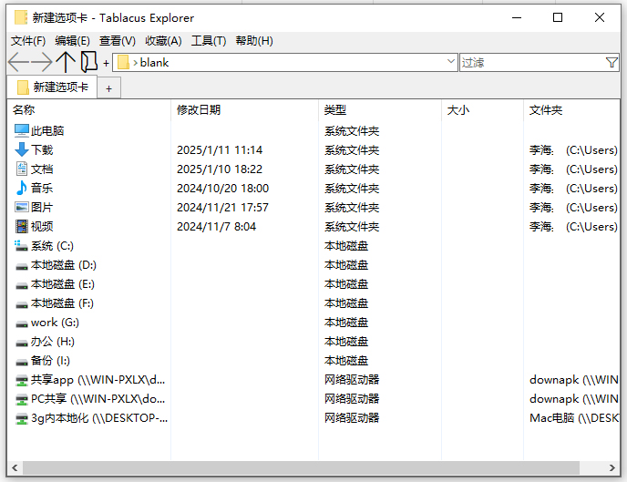Click the folder icon in address bar
Image resolution: width=627 pixels, height=482 pixels.
pos(123,62)
